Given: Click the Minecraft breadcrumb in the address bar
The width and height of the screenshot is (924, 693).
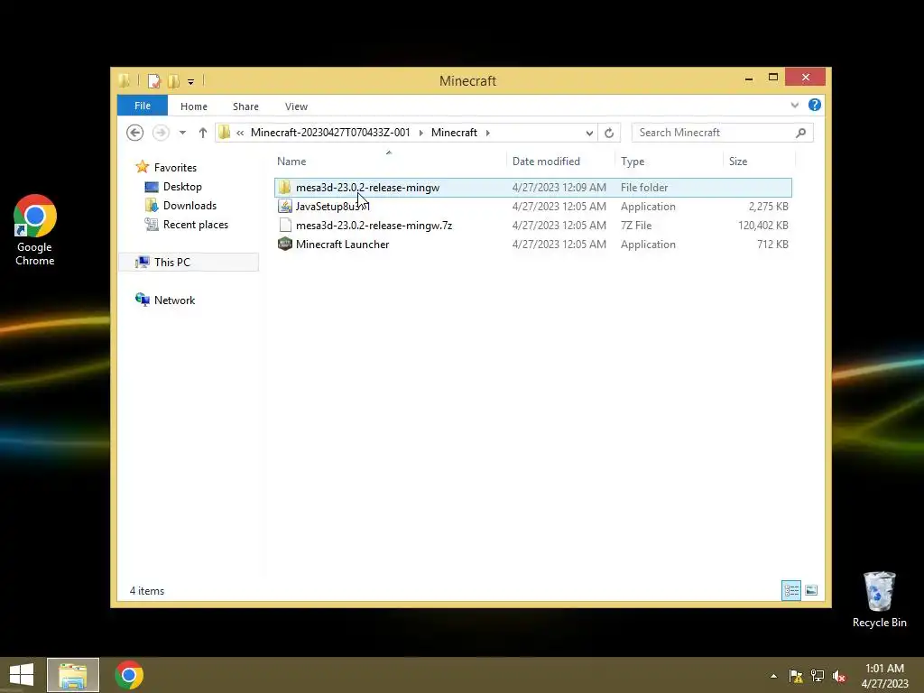Looking at the screenshot, I should pyautogui.click(x=454, y=133).
